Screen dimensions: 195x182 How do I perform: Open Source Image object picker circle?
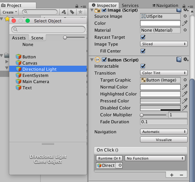coord(185,16)
